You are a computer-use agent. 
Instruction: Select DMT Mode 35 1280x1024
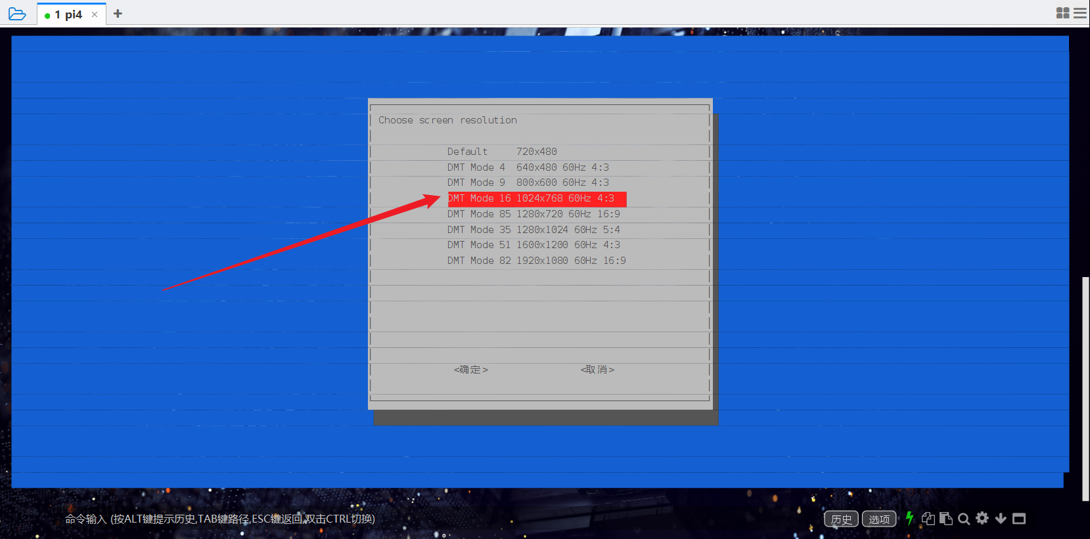534,230
